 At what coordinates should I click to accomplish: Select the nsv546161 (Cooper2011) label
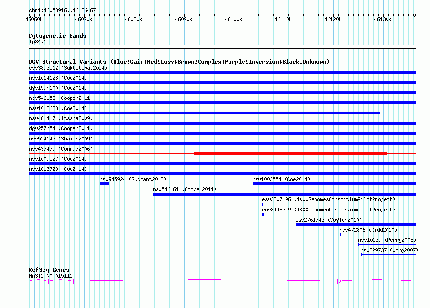point(185,189)
